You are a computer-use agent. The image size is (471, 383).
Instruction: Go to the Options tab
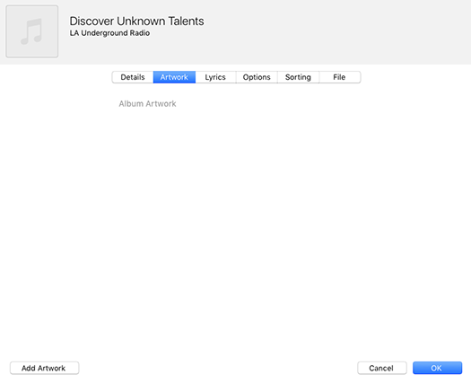[x=257, y=77]
